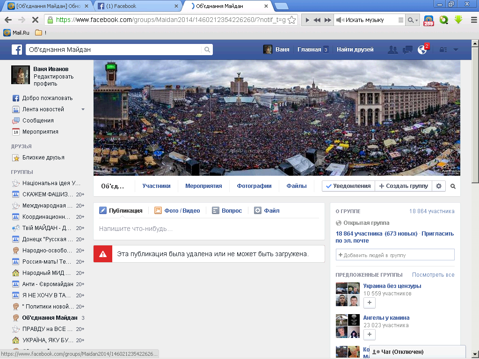Click Найти друзей in the header
This screenshot has width=479, height=359.
(x=355, y=50)
